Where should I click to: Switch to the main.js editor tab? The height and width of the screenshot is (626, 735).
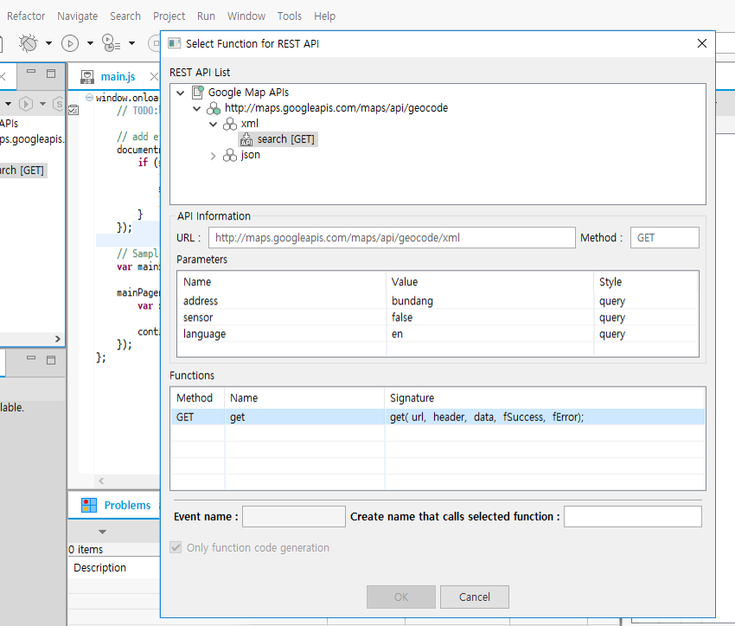click(x=117, y=76)
